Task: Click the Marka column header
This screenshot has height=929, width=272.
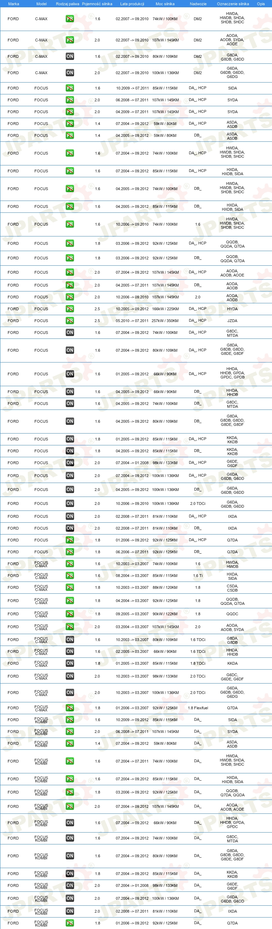Action: [14, 4]
